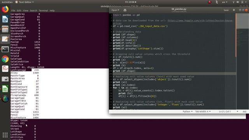
Task: Open the Screenshot camera dock icon
Action: [5, 79]
